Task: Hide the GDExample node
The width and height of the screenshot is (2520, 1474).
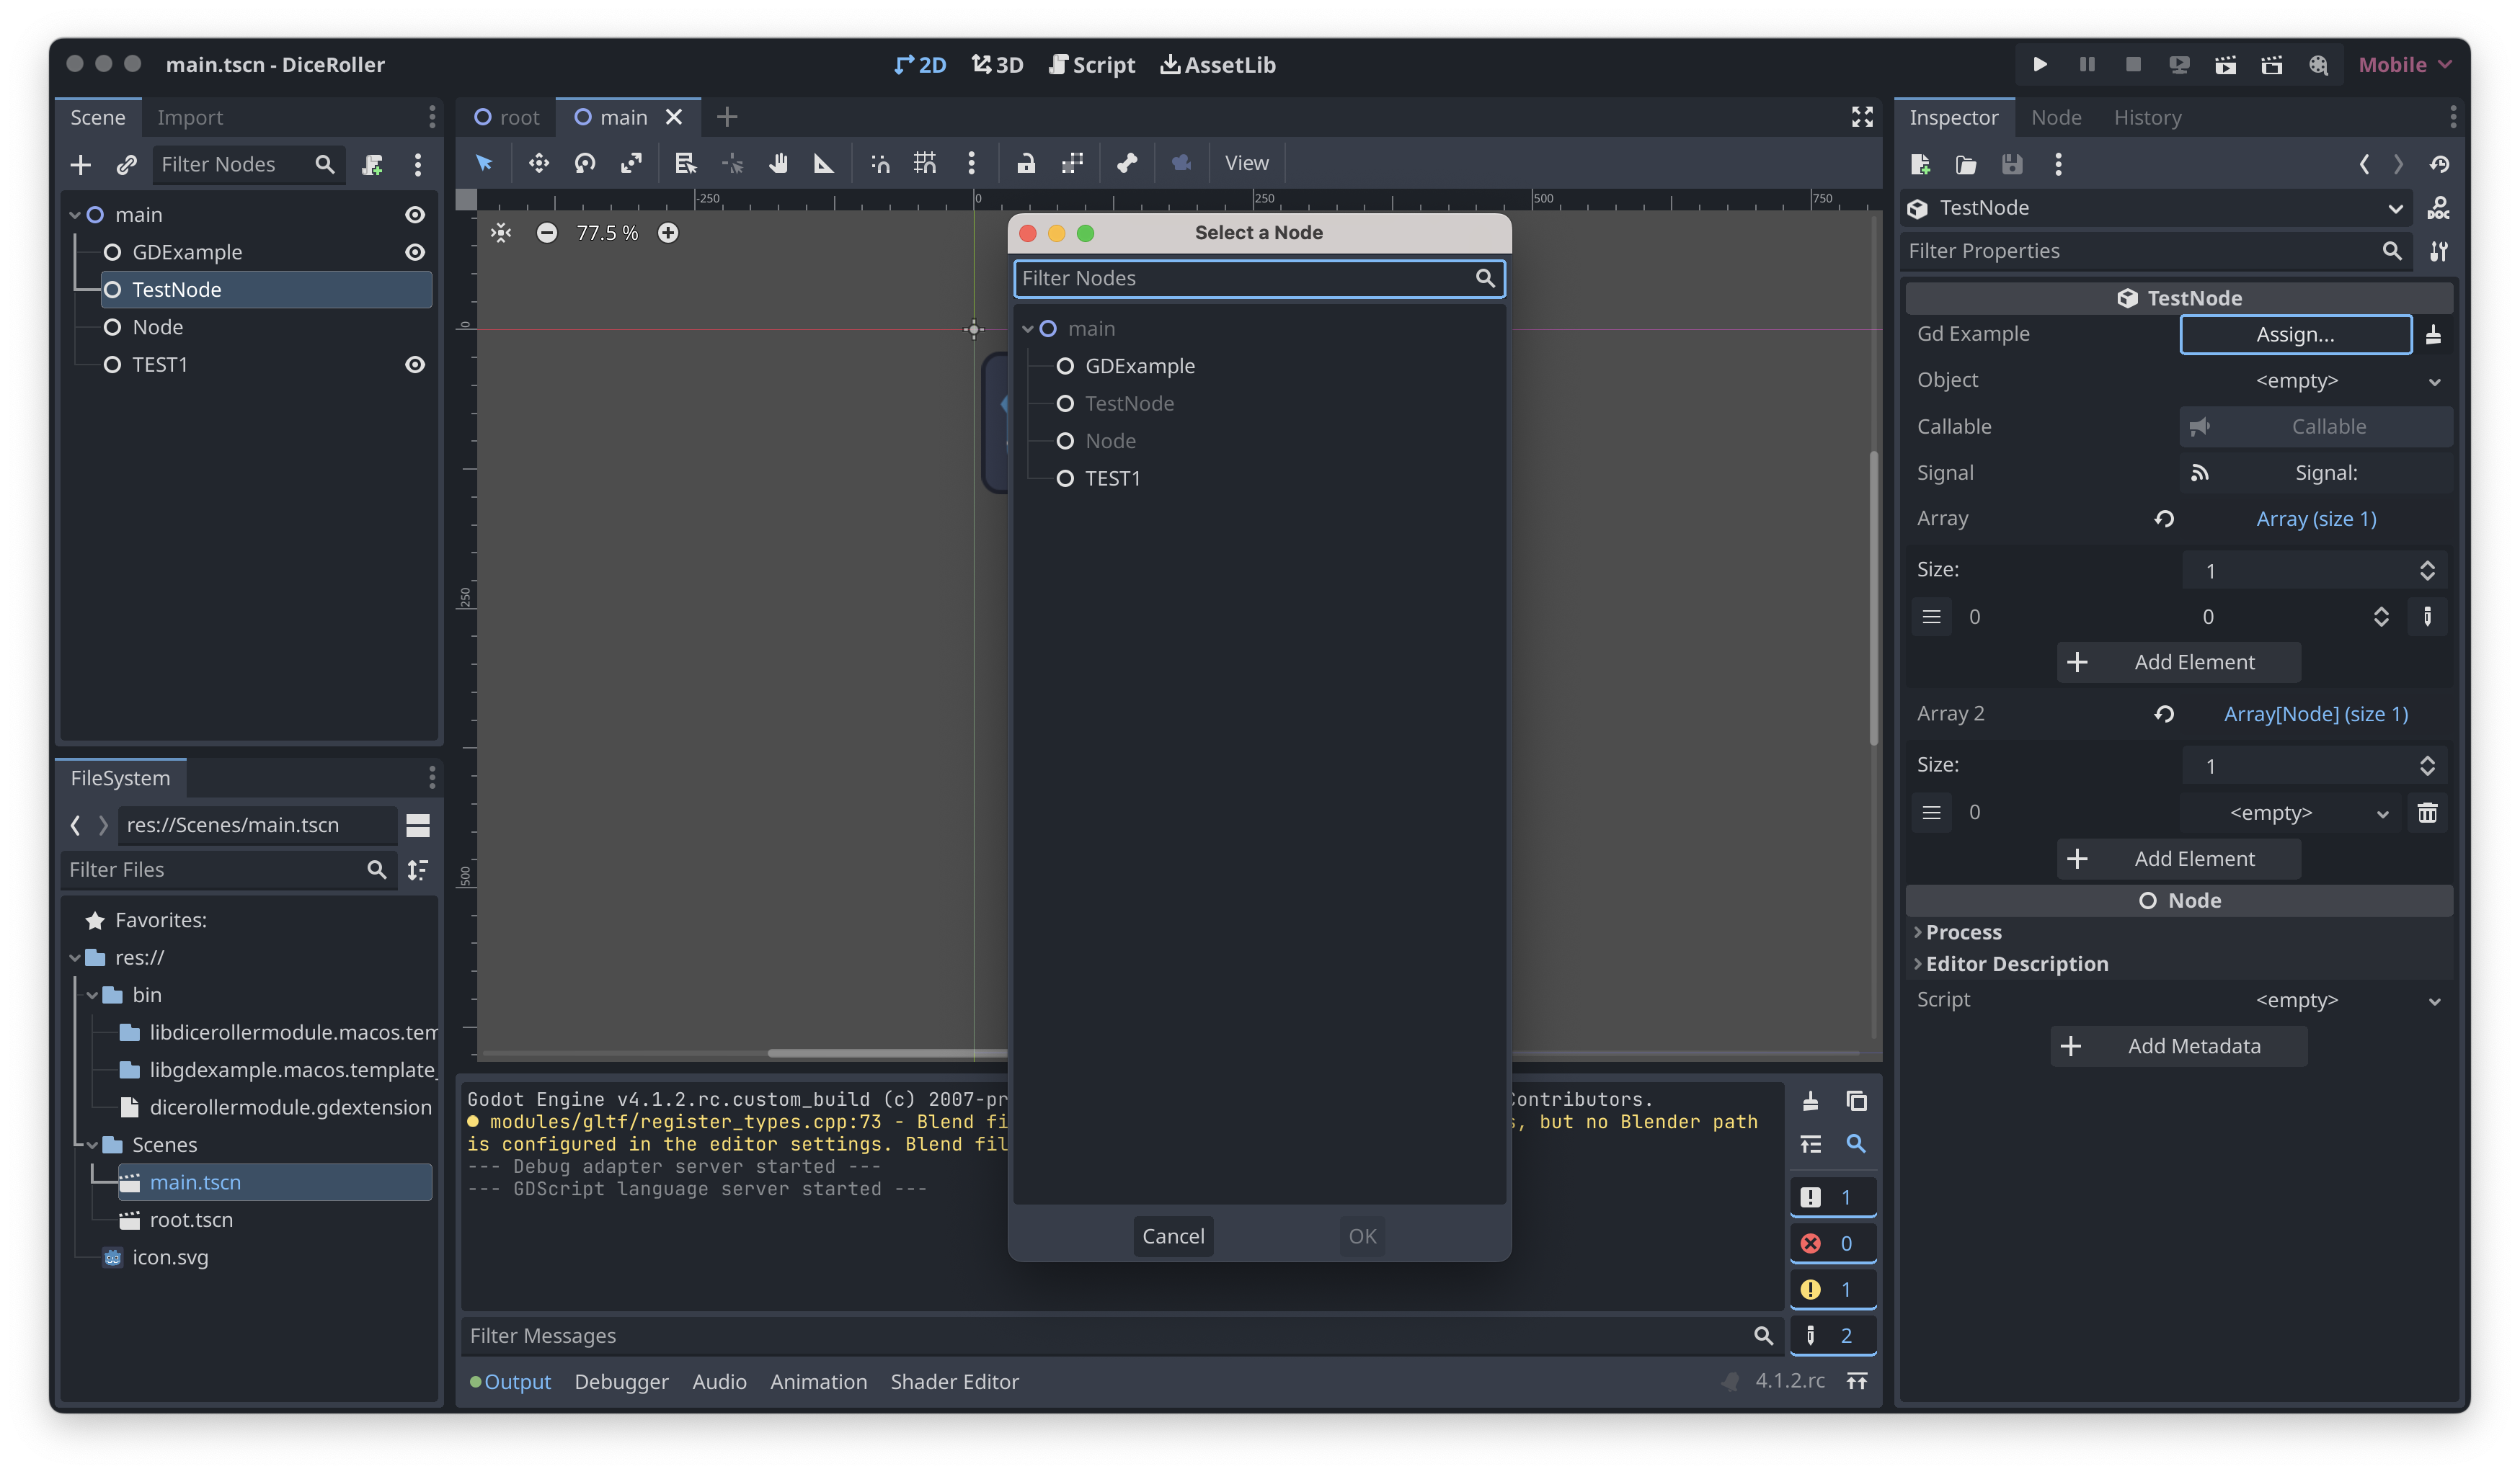Action: coord(415,252)
